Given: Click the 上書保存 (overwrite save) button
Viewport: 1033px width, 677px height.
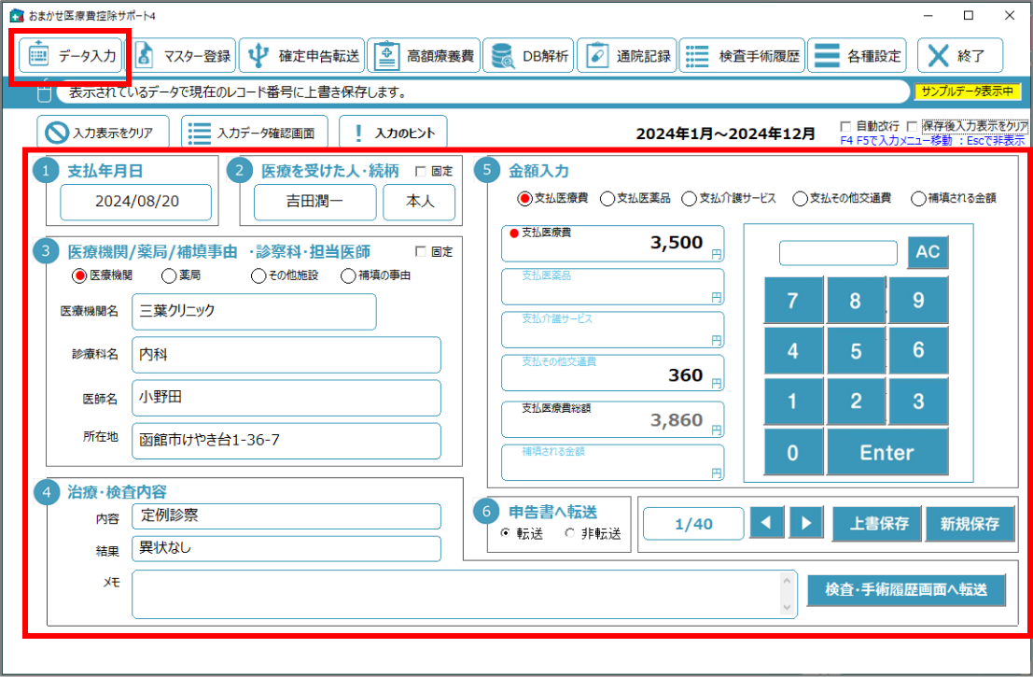Looking at the screenshot, I should pos(875,524).
